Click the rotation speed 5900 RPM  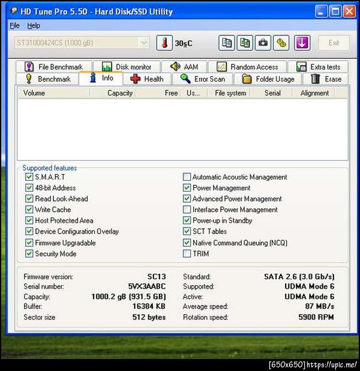point(316,317)
